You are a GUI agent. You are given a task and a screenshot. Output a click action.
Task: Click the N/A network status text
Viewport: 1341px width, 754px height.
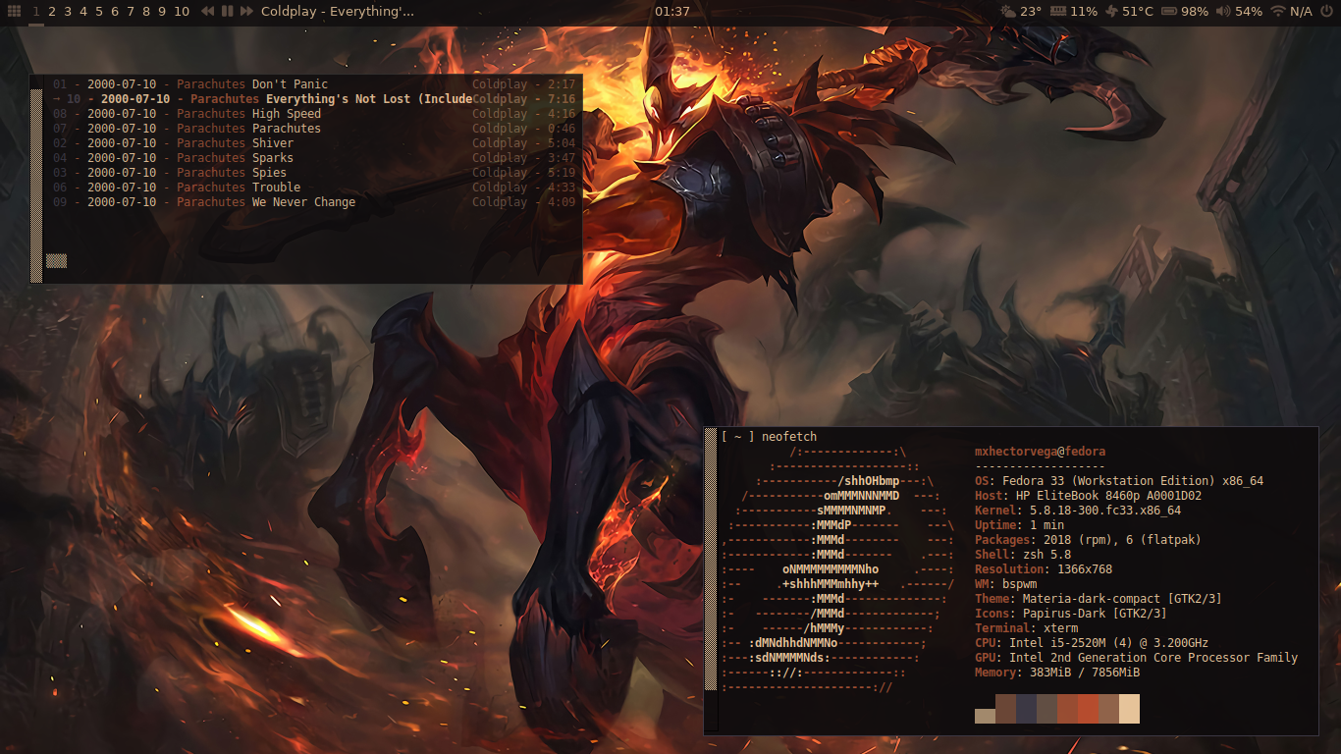click(x=1301, y=12)
